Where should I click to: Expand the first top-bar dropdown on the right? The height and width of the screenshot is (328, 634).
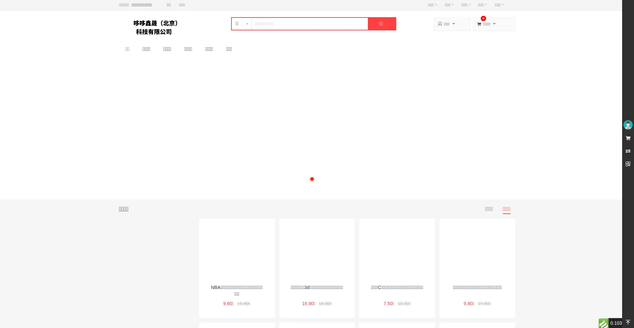coord(433,5)
